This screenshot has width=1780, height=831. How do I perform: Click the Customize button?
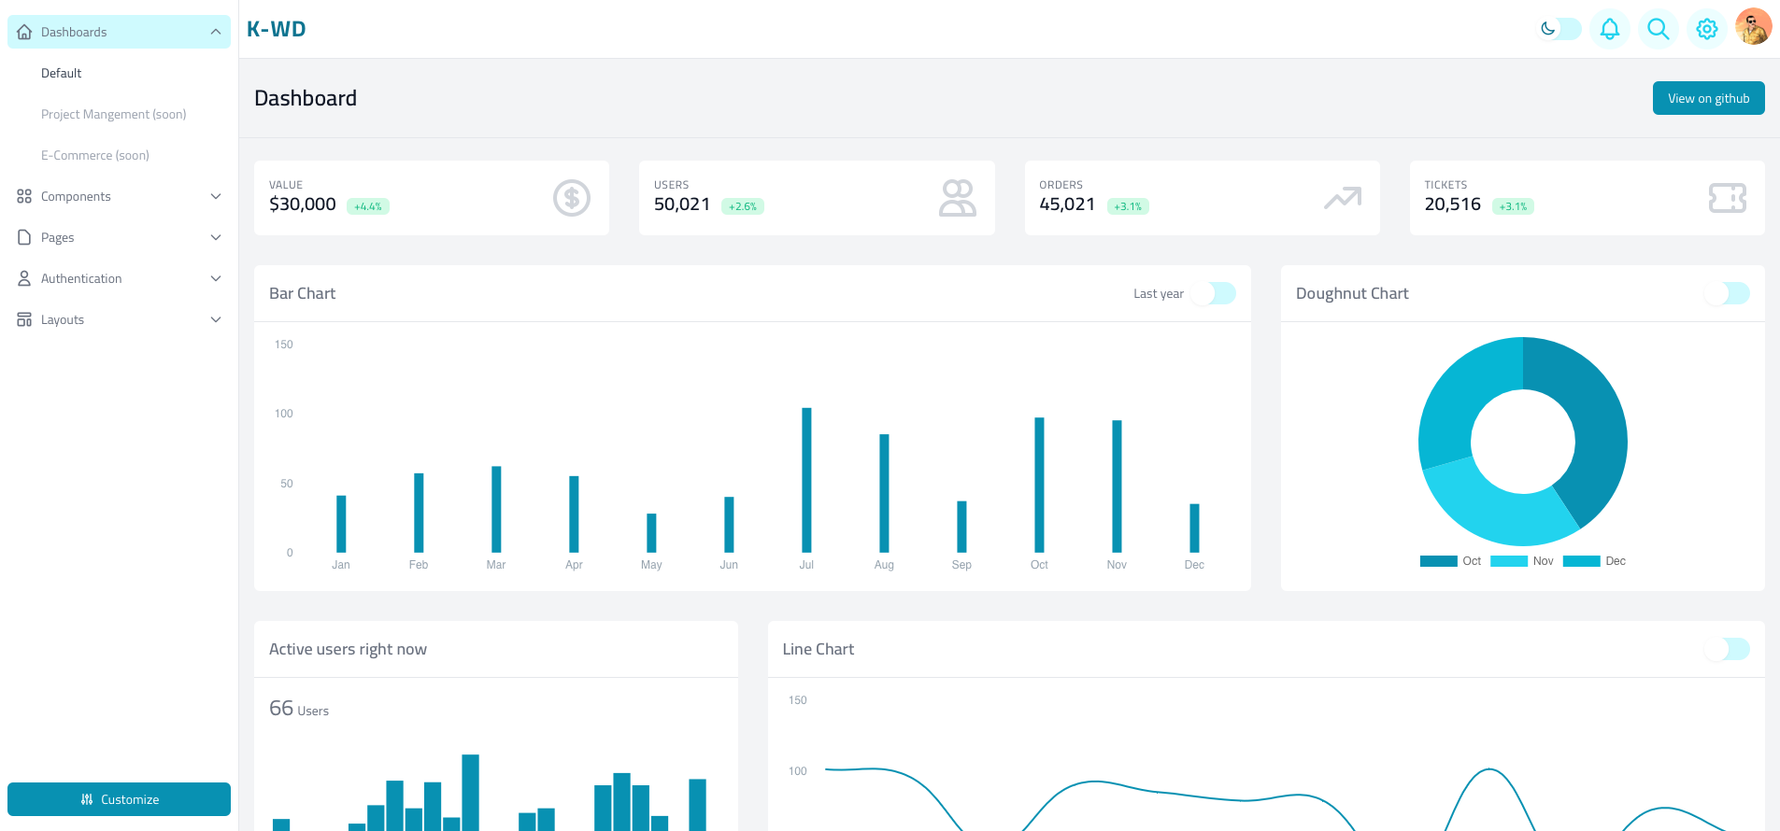(x=119, y=799)
